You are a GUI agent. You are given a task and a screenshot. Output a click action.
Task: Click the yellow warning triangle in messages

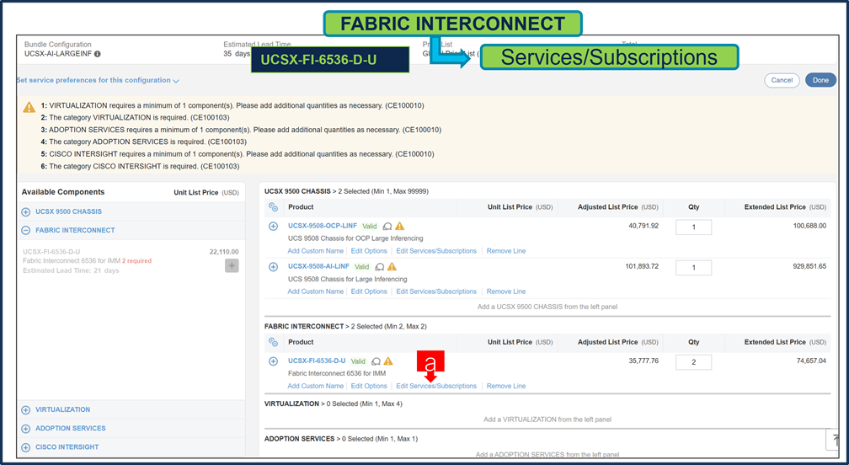[x=29, y=107]
